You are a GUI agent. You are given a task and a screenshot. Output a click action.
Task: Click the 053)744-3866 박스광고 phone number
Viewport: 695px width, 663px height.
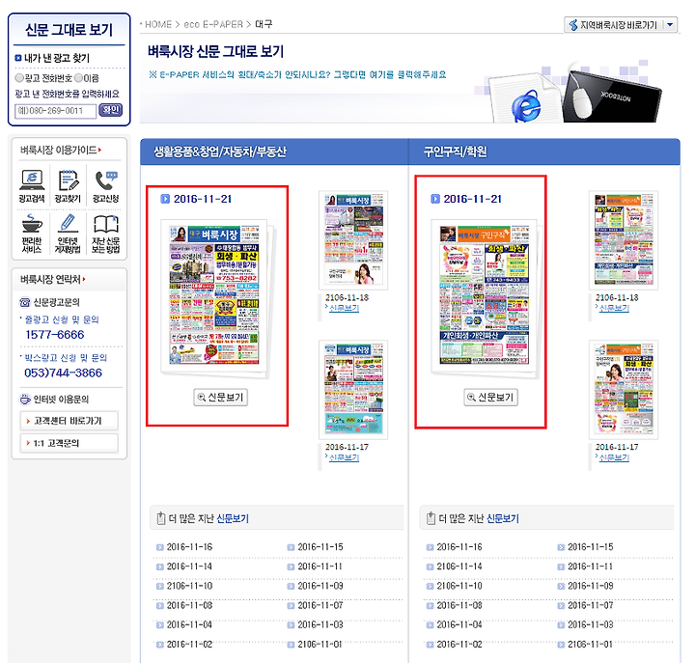pos(63,373)
